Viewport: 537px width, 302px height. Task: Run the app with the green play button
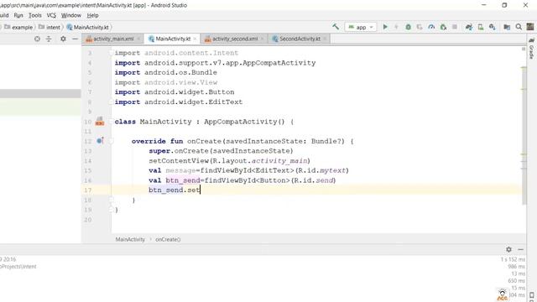pos(385,27)
